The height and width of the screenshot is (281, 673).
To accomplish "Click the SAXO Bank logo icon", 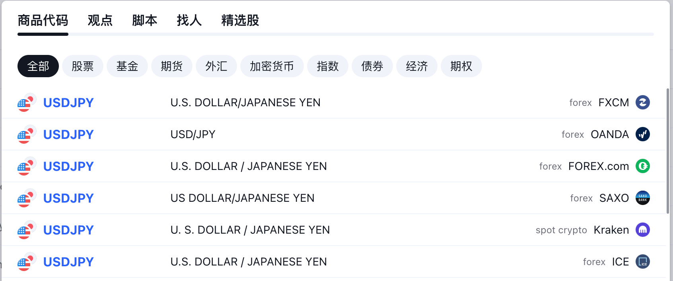I will coord(643,198).
